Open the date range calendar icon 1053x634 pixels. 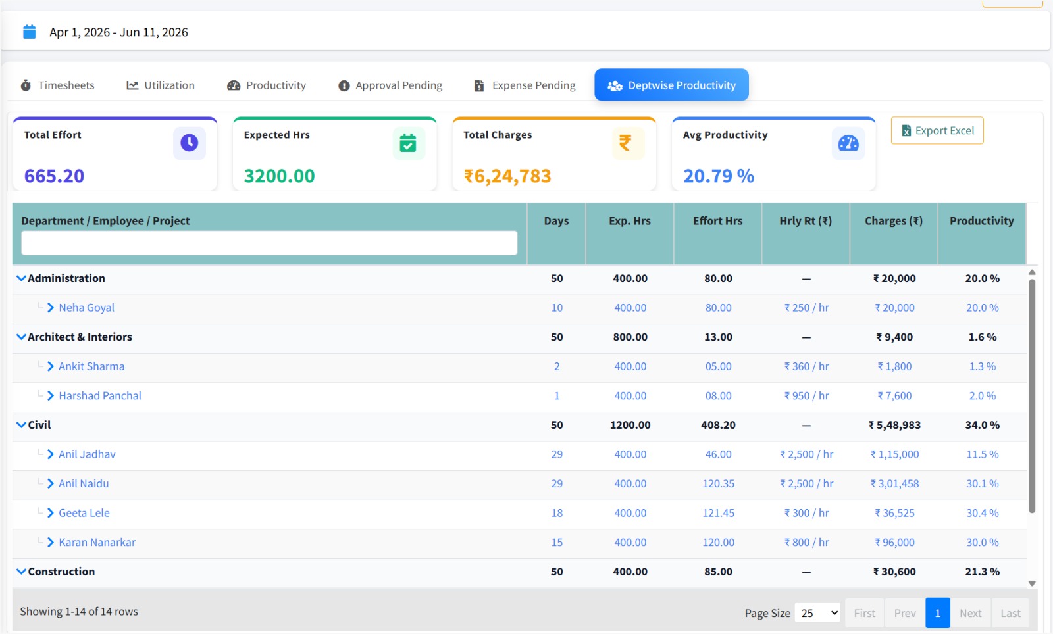(30, 32)
